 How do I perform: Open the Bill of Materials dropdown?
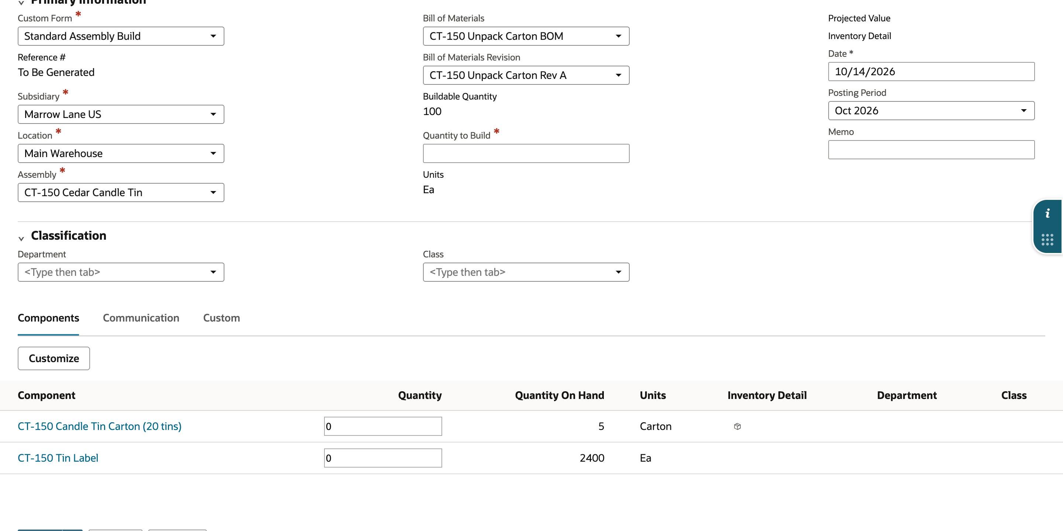pos(526,36)
